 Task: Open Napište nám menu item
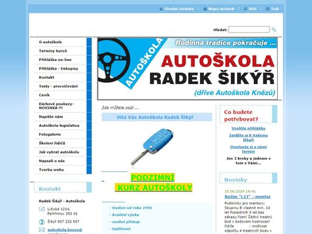pos(60,117)
